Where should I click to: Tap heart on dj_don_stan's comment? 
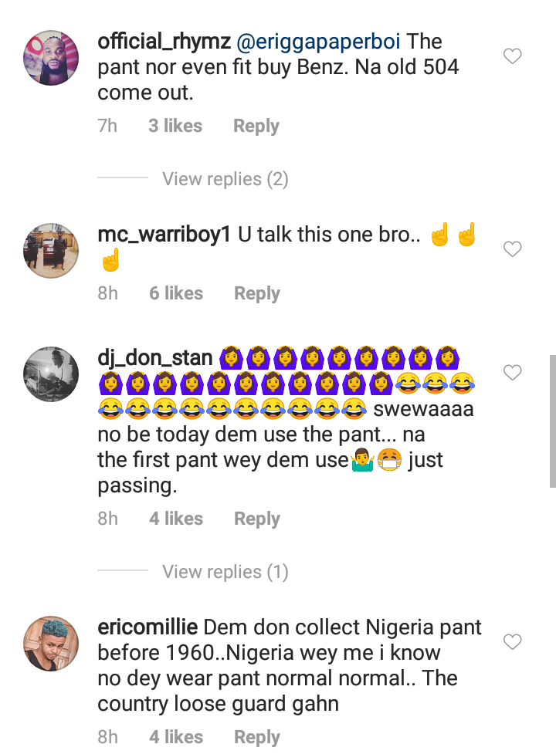pyautogui.click(x=512, y=373)
